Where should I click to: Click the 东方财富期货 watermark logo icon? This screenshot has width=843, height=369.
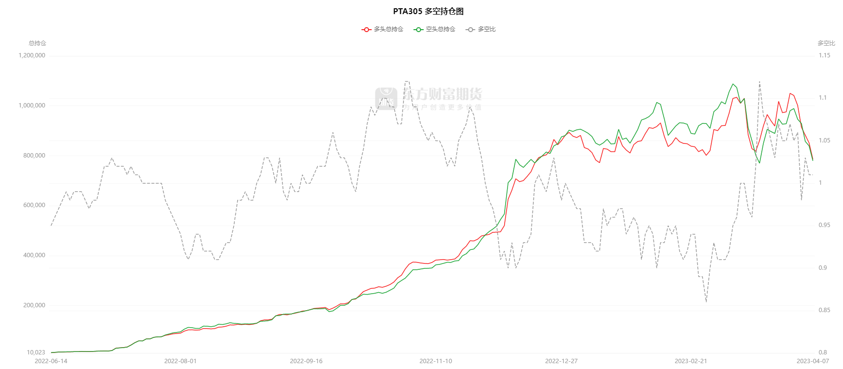pos(386,99)
